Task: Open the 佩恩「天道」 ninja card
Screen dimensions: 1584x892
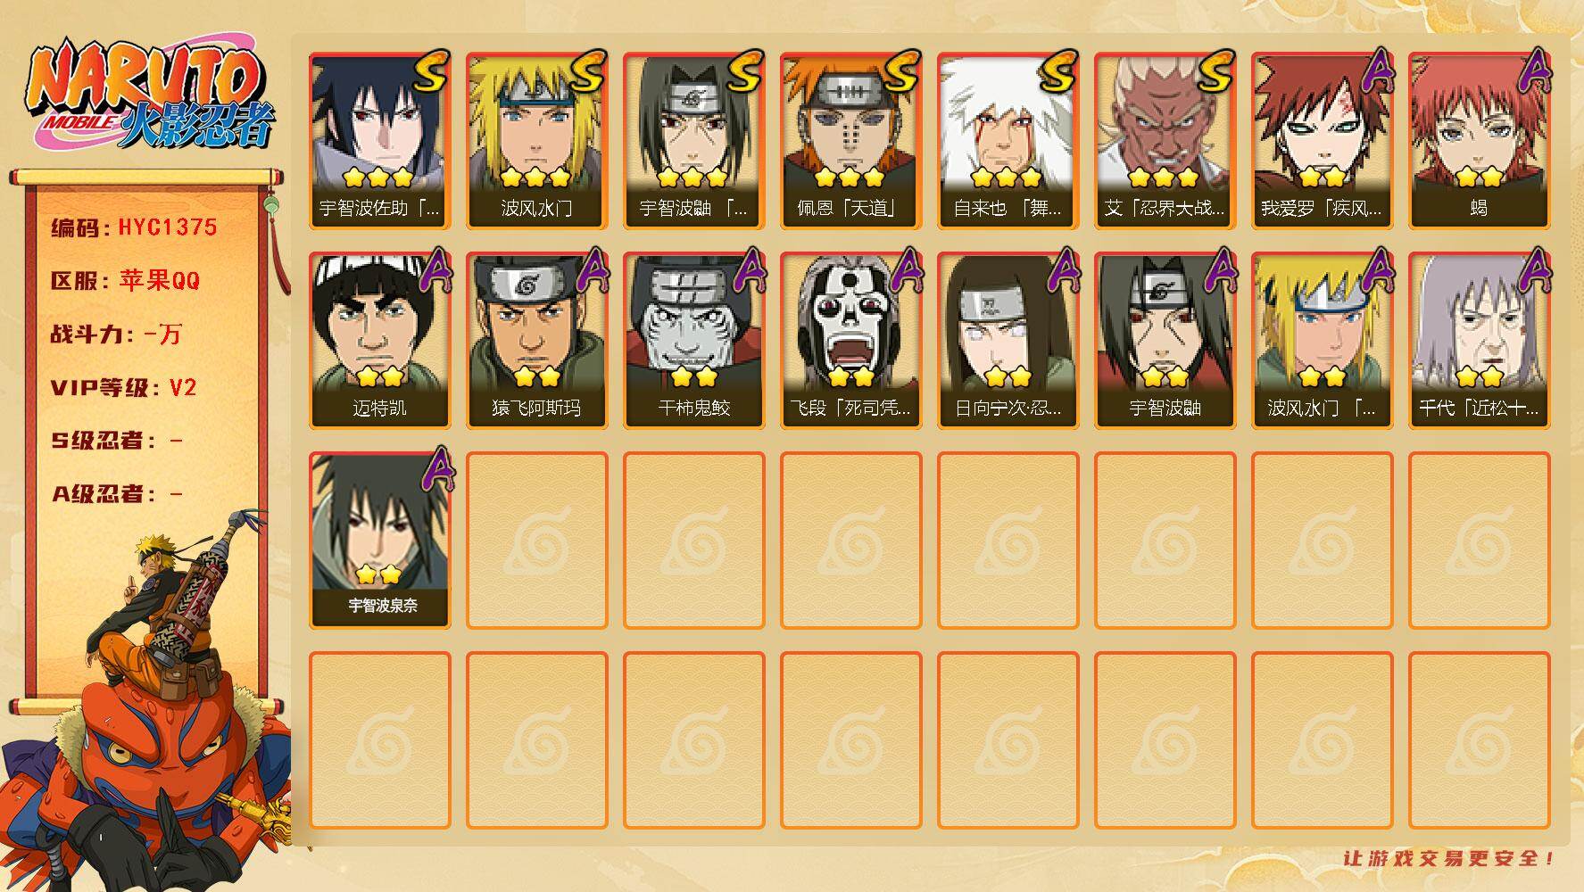Action: pyautogui.click(x=850, y=141)
